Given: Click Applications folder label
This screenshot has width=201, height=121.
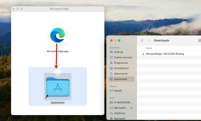Looking at the screenshot, I should pos(58,103).
